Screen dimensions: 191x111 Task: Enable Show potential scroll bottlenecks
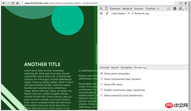[101, 95]
